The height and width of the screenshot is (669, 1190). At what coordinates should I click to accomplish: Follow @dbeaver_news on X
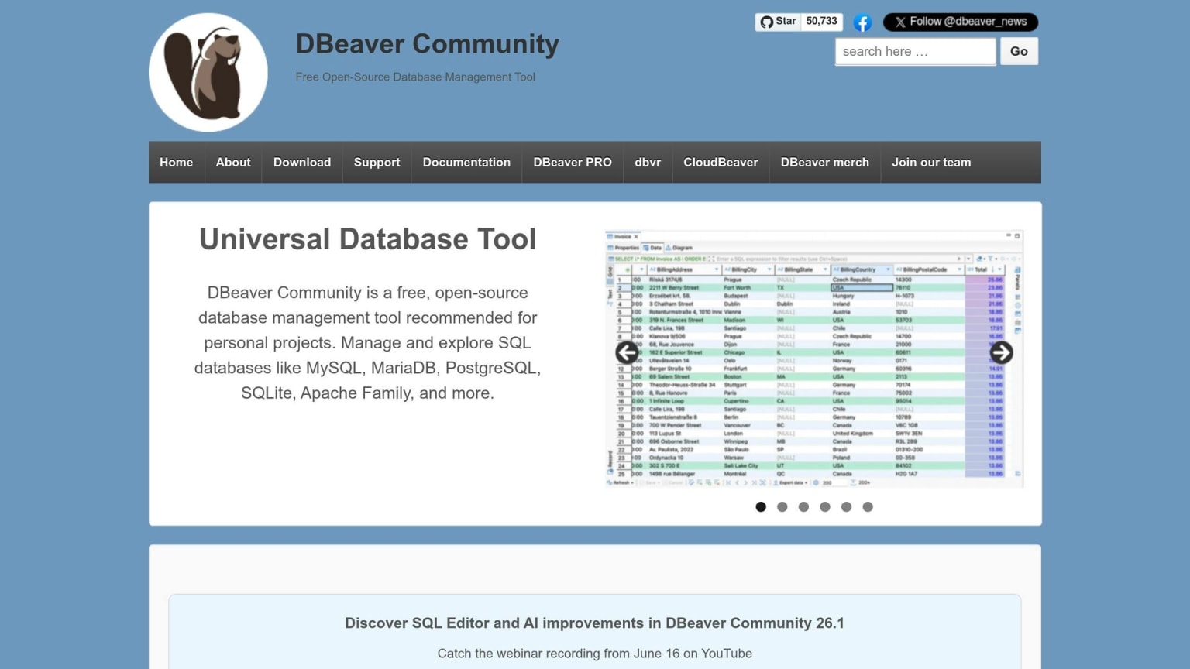[961, 22]
